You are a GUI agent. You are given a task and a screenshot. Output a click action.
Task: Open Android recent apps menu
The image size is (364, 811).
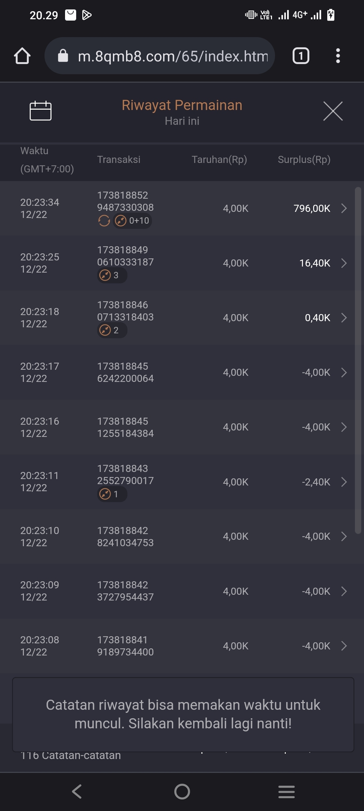[x=286, y=791]
